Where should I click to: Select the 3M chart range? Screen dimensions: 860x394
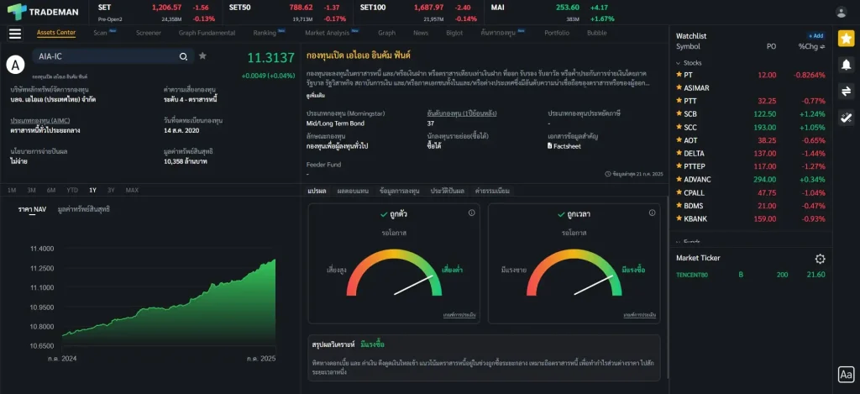31,191
